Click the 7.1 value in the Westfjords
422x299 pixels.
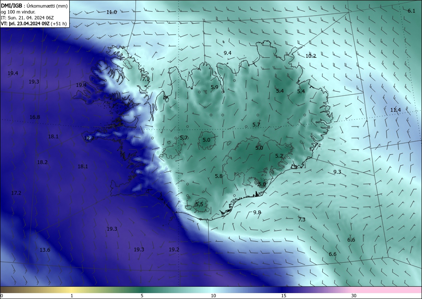[x=146, y=79]
